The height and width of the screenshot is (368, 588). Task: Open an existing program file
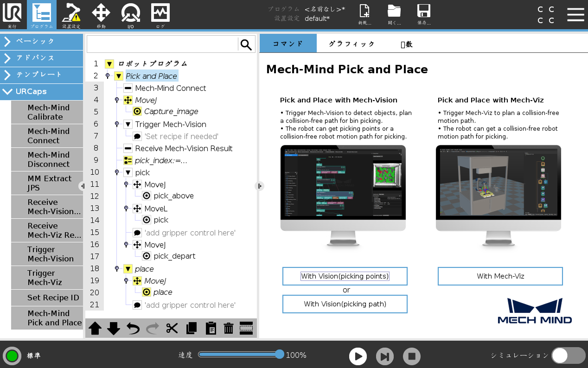point(394,15)
